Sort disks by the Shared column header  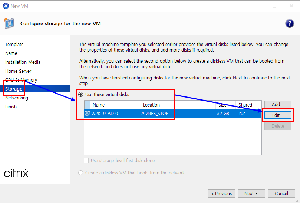(248, 105)
